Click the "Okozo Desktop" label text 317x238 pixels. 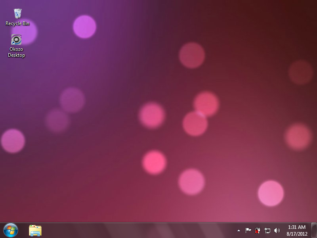point(16,52)
